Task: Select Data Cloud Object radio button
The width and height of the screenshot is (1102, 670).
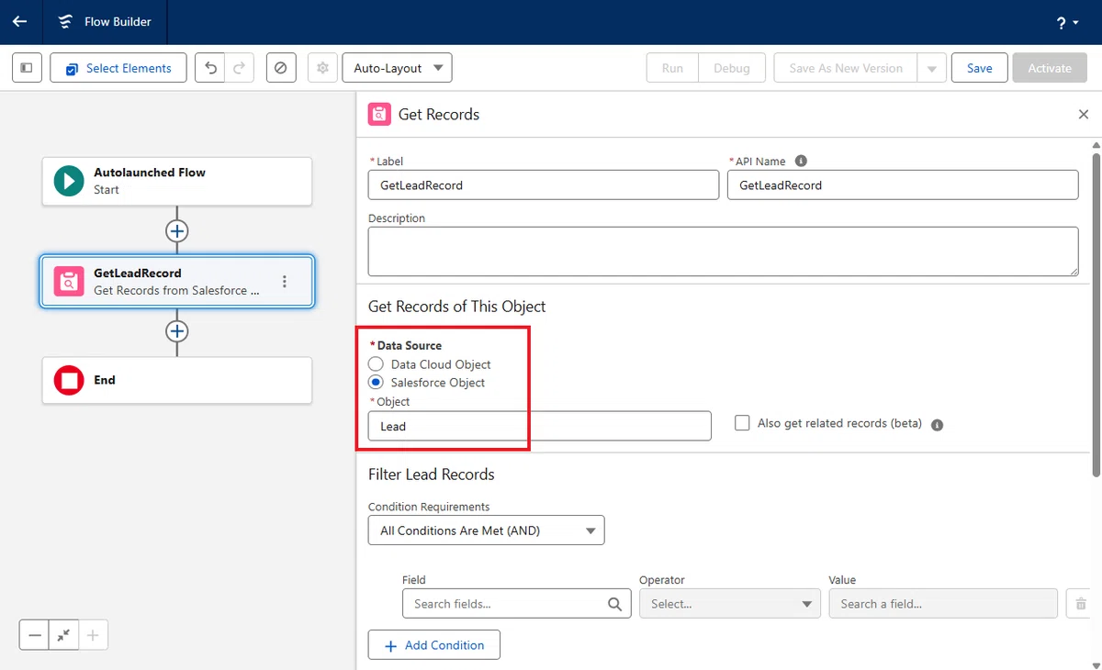Action: point(376,364)
